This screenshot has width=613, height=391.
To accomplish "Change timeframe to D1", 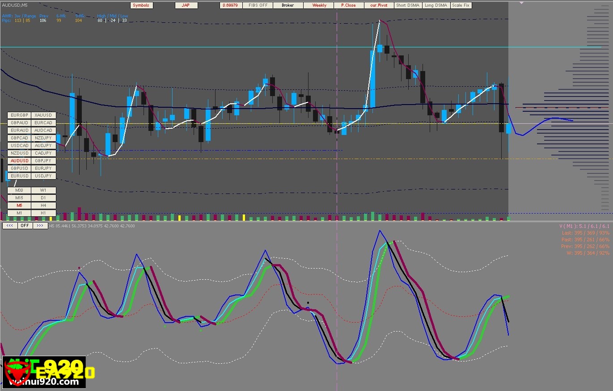I will pos(44,198).
